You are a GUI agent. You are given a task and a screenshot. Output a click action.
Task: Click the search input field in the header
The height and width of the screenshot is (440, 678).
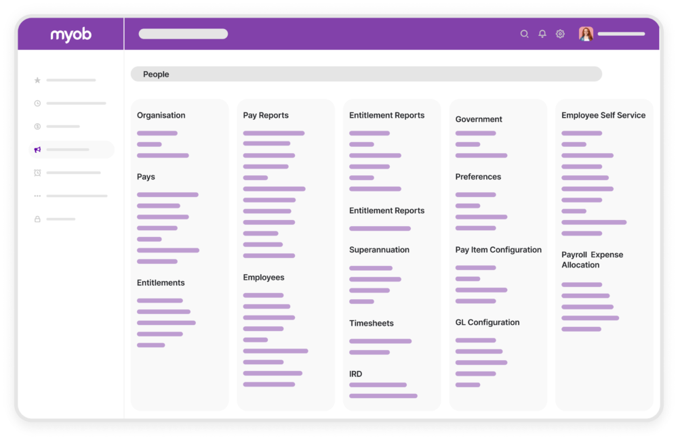point(182,33)
